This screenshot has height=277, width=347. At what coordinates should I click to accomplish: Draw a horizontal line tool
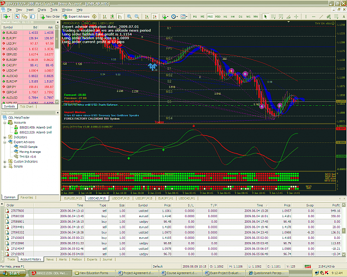tap(314, 17)
